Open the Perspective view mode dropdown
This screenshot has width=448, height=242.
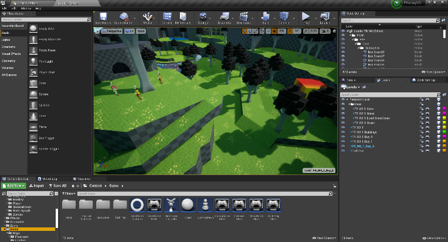112,31
